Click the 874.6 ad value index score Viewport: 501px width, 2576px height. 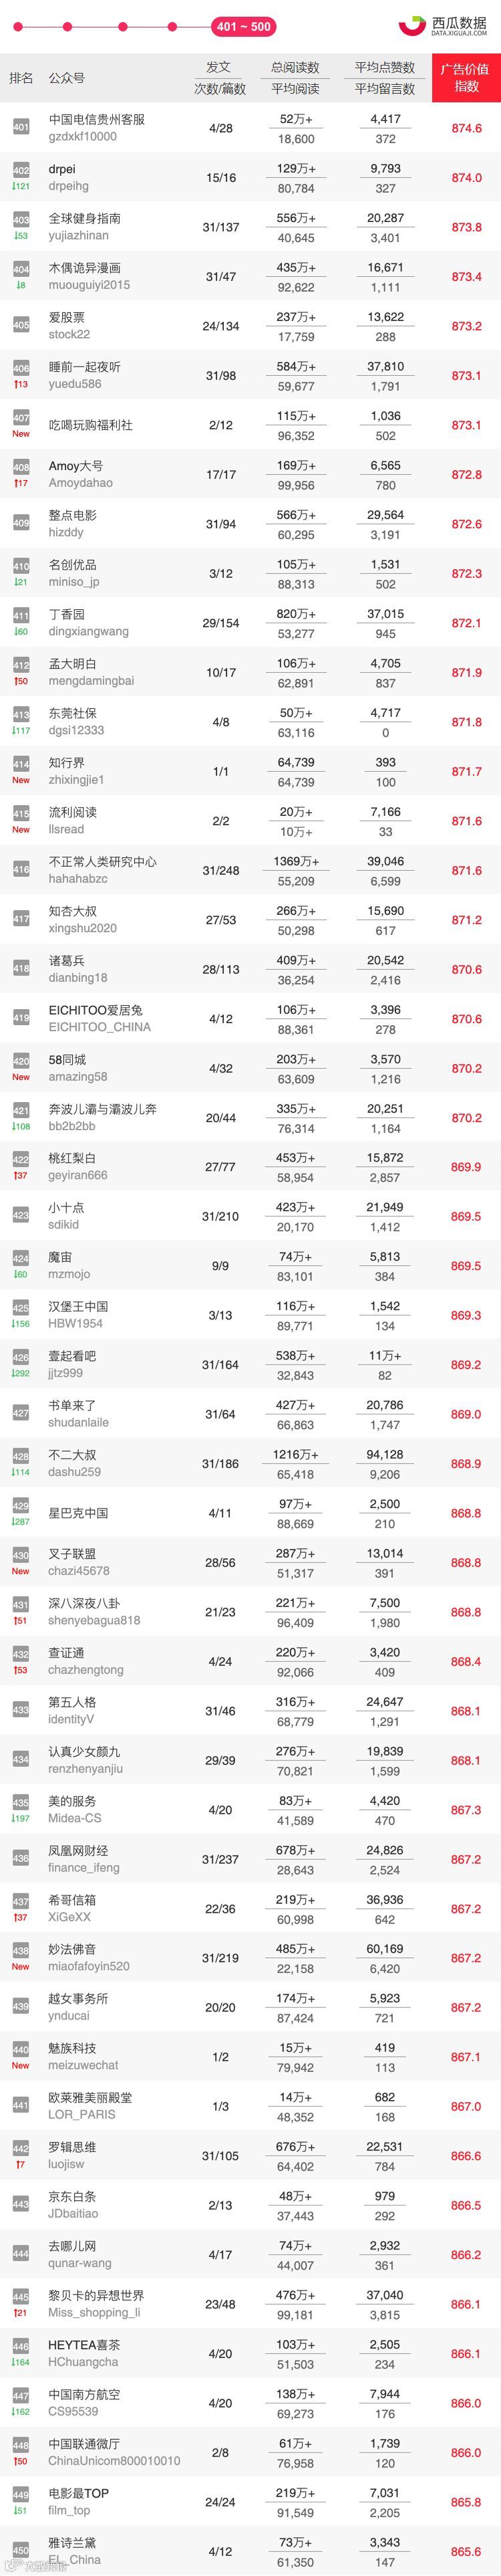click(466, 128)
